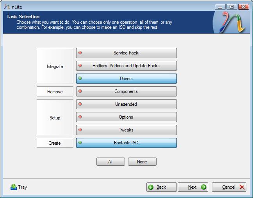Cancel the nLite wizard

pos(229,187)
